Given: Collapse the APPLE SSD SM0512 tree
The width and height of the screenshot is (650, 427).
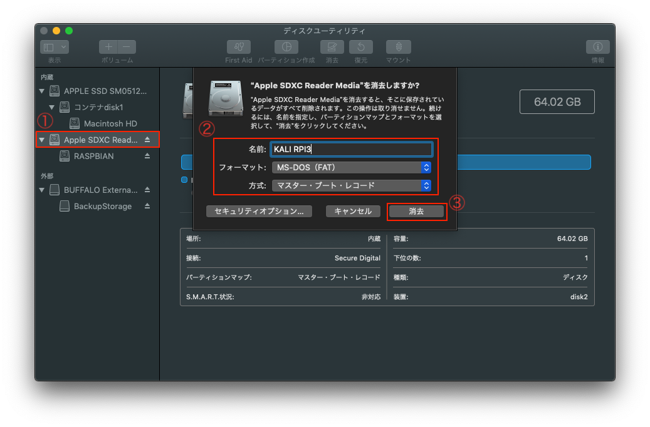Looking at the screenshot, I should [x=42, y=91].
